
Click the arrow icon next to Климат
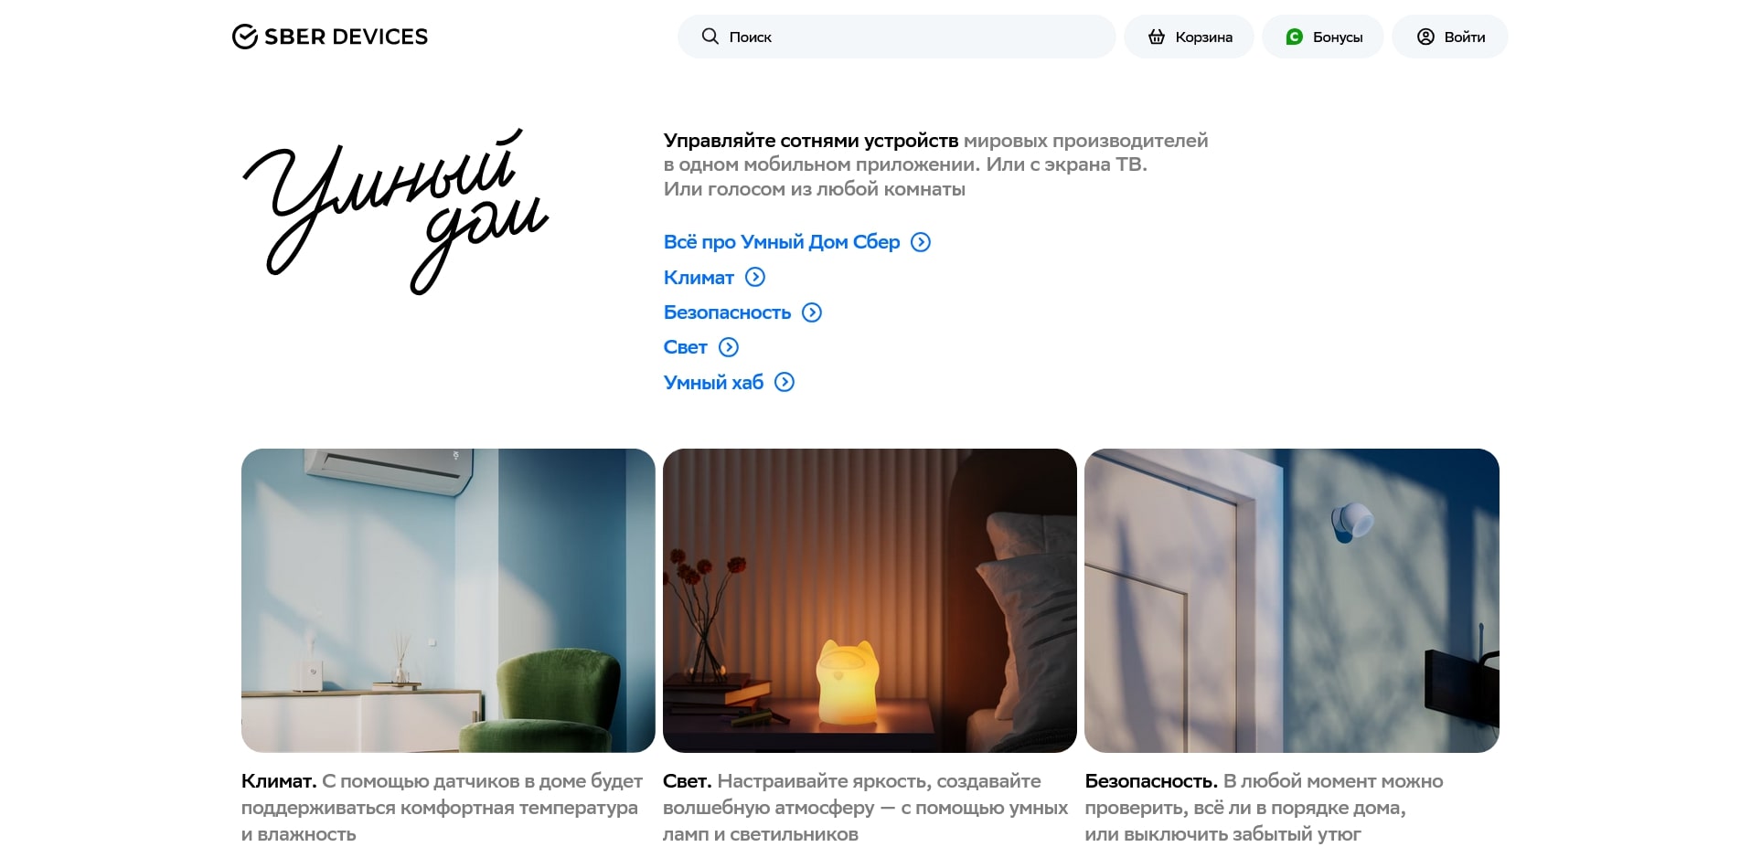tap(755, 277)
